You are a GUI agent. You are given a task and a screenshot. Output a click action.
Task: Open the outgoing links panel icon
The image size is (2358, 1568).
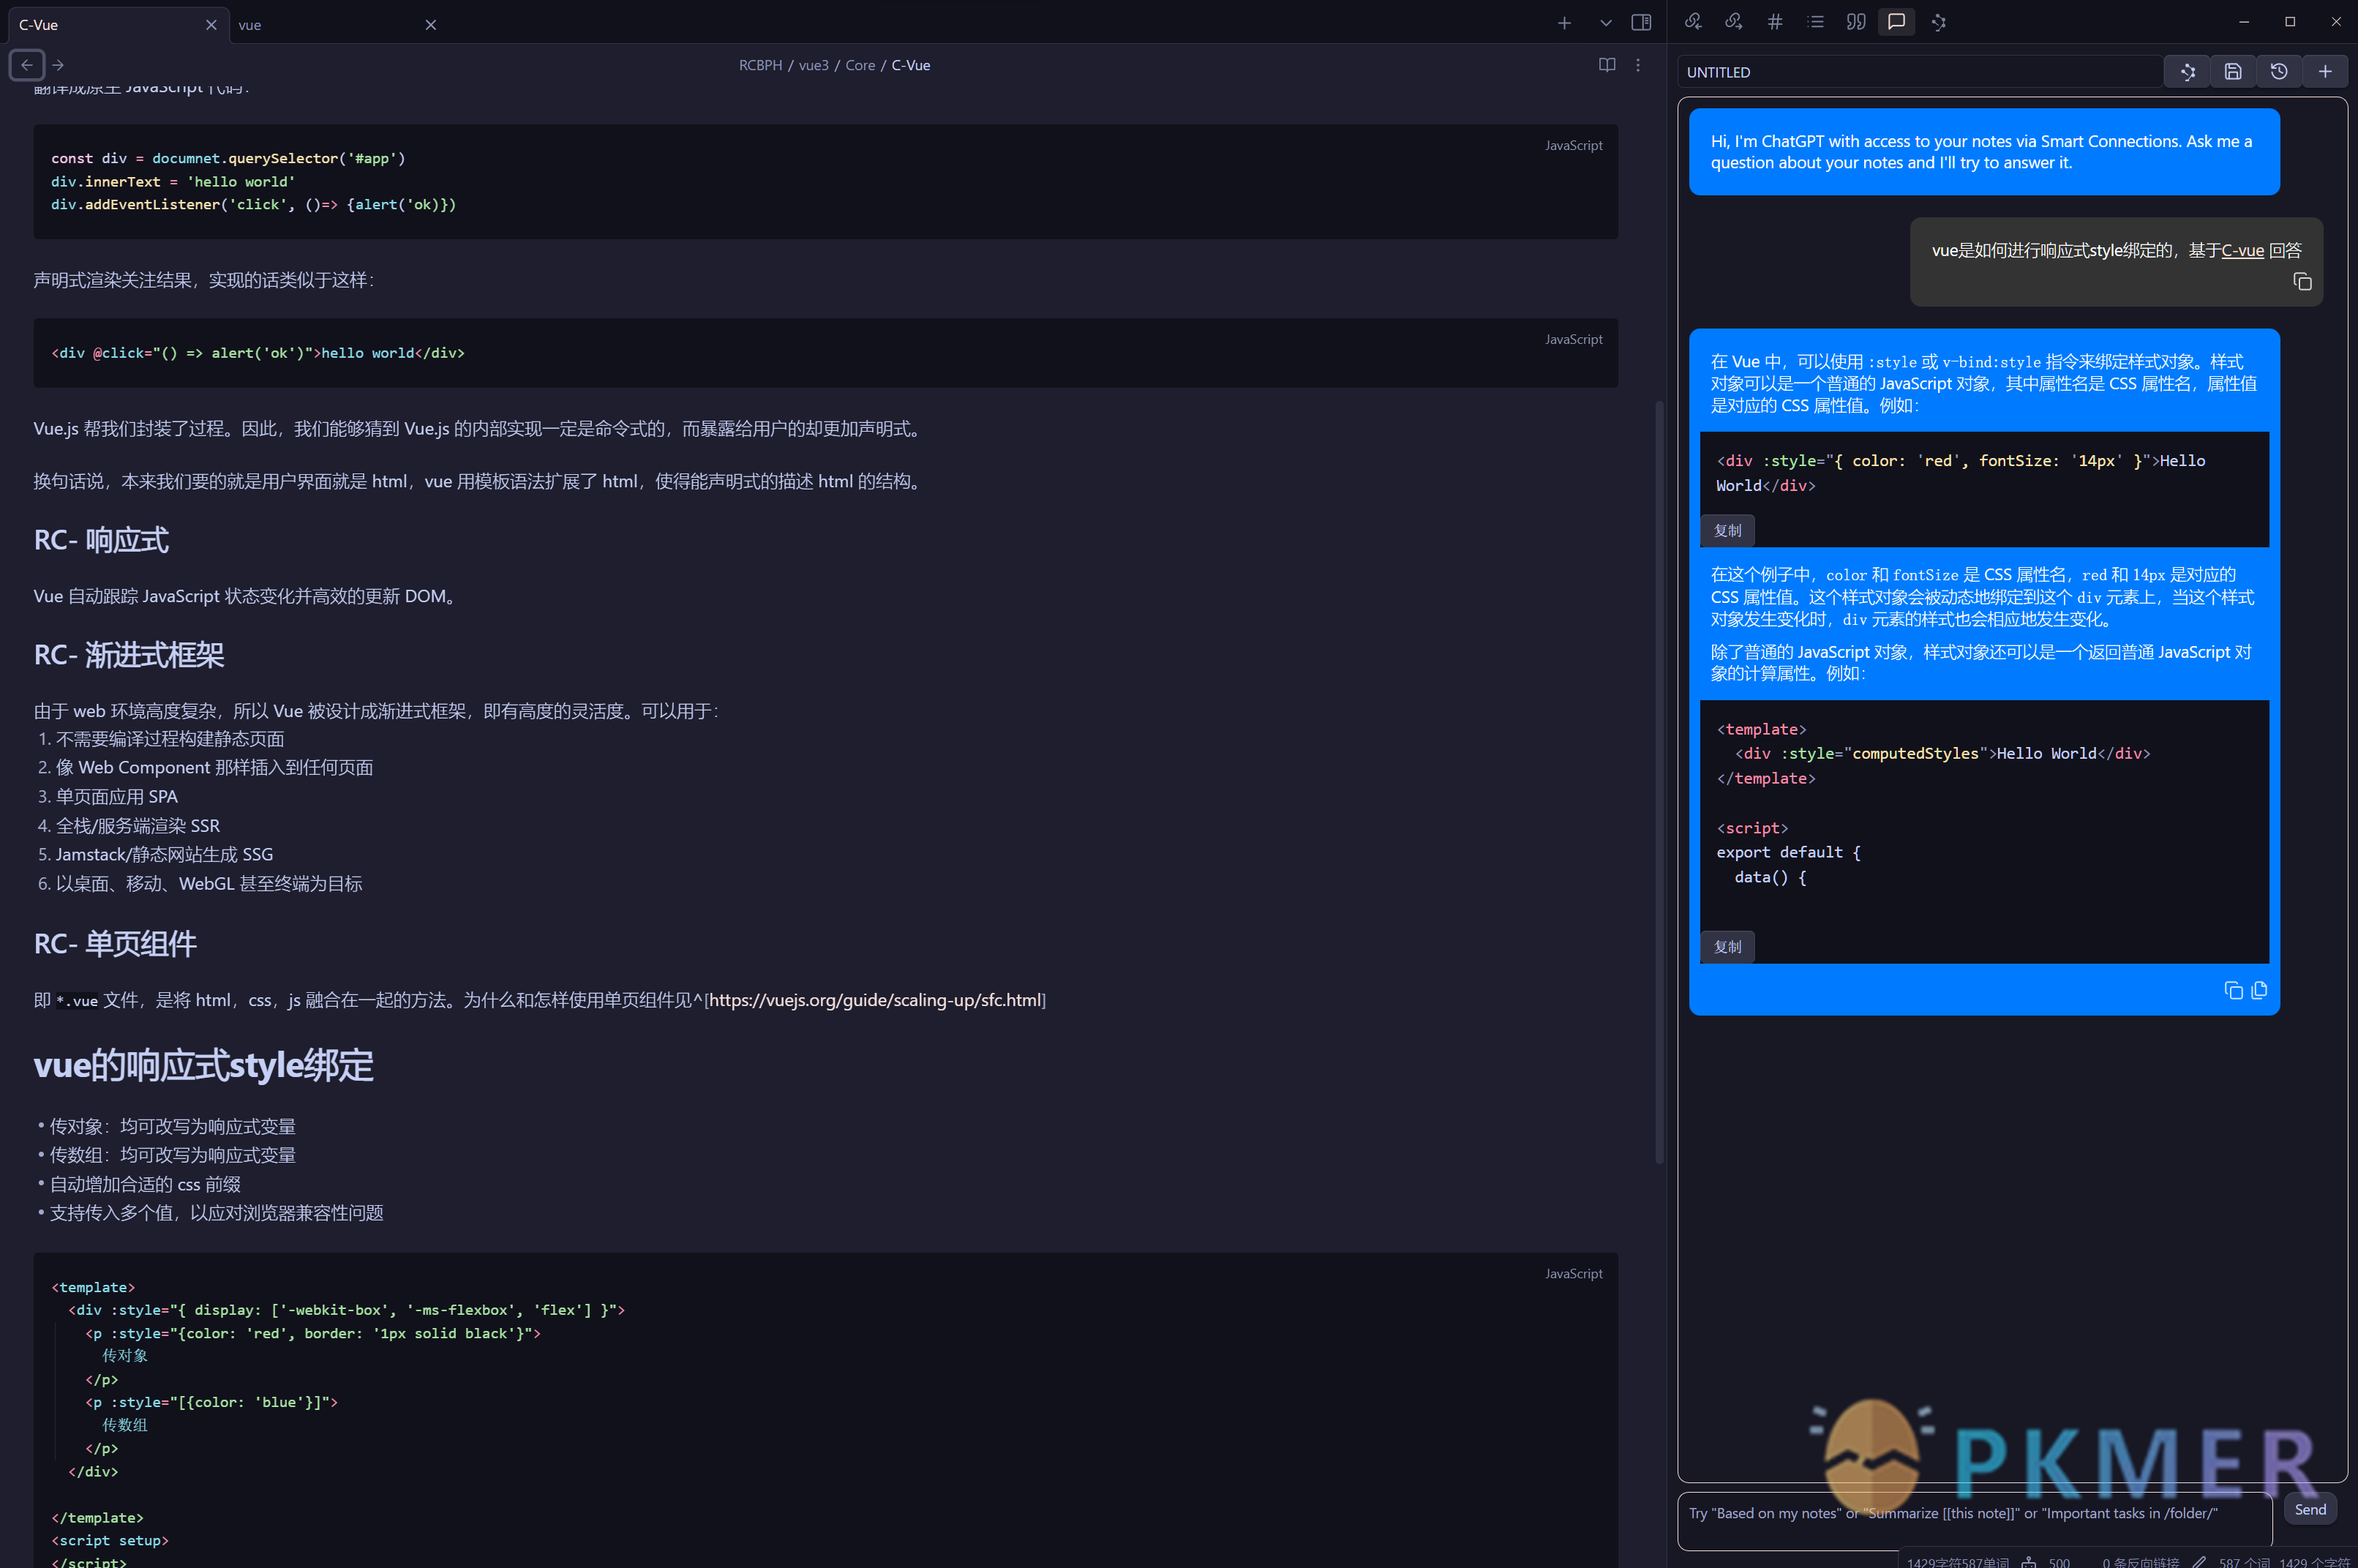coord(1734,22)
